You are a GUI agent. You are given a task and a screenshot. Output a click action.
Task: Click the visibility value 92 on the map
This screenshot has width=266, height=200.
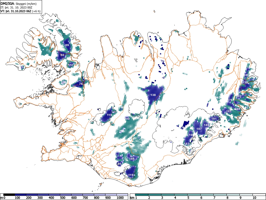click(62, 55)
